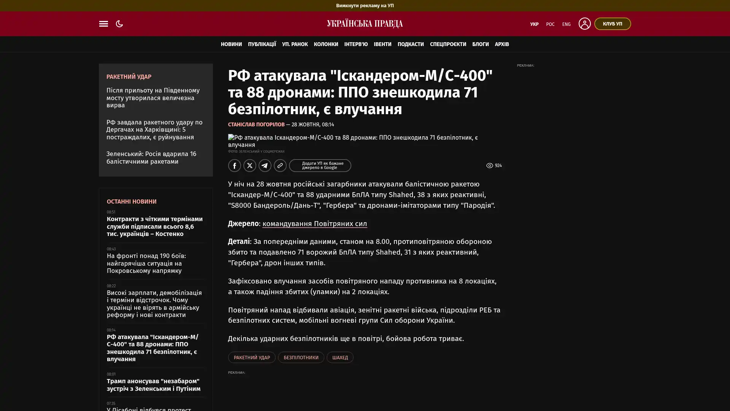The width and height of the screenshot is (730, 411).
Task: Select the БЕЗПІЛОТНИКИ tag
Action: click(301, 357)
